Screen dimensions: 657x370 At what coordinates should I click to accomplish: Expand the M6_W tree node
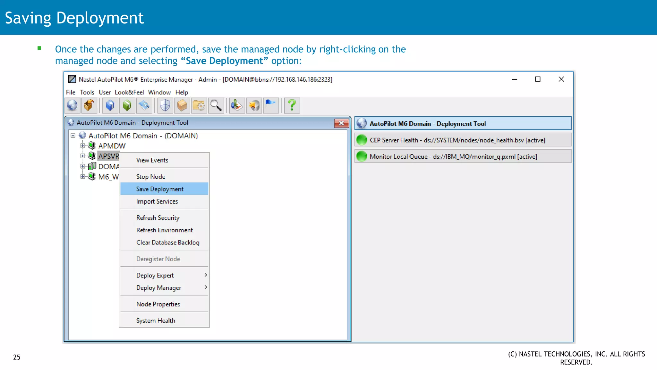click(x=83, y=177)
